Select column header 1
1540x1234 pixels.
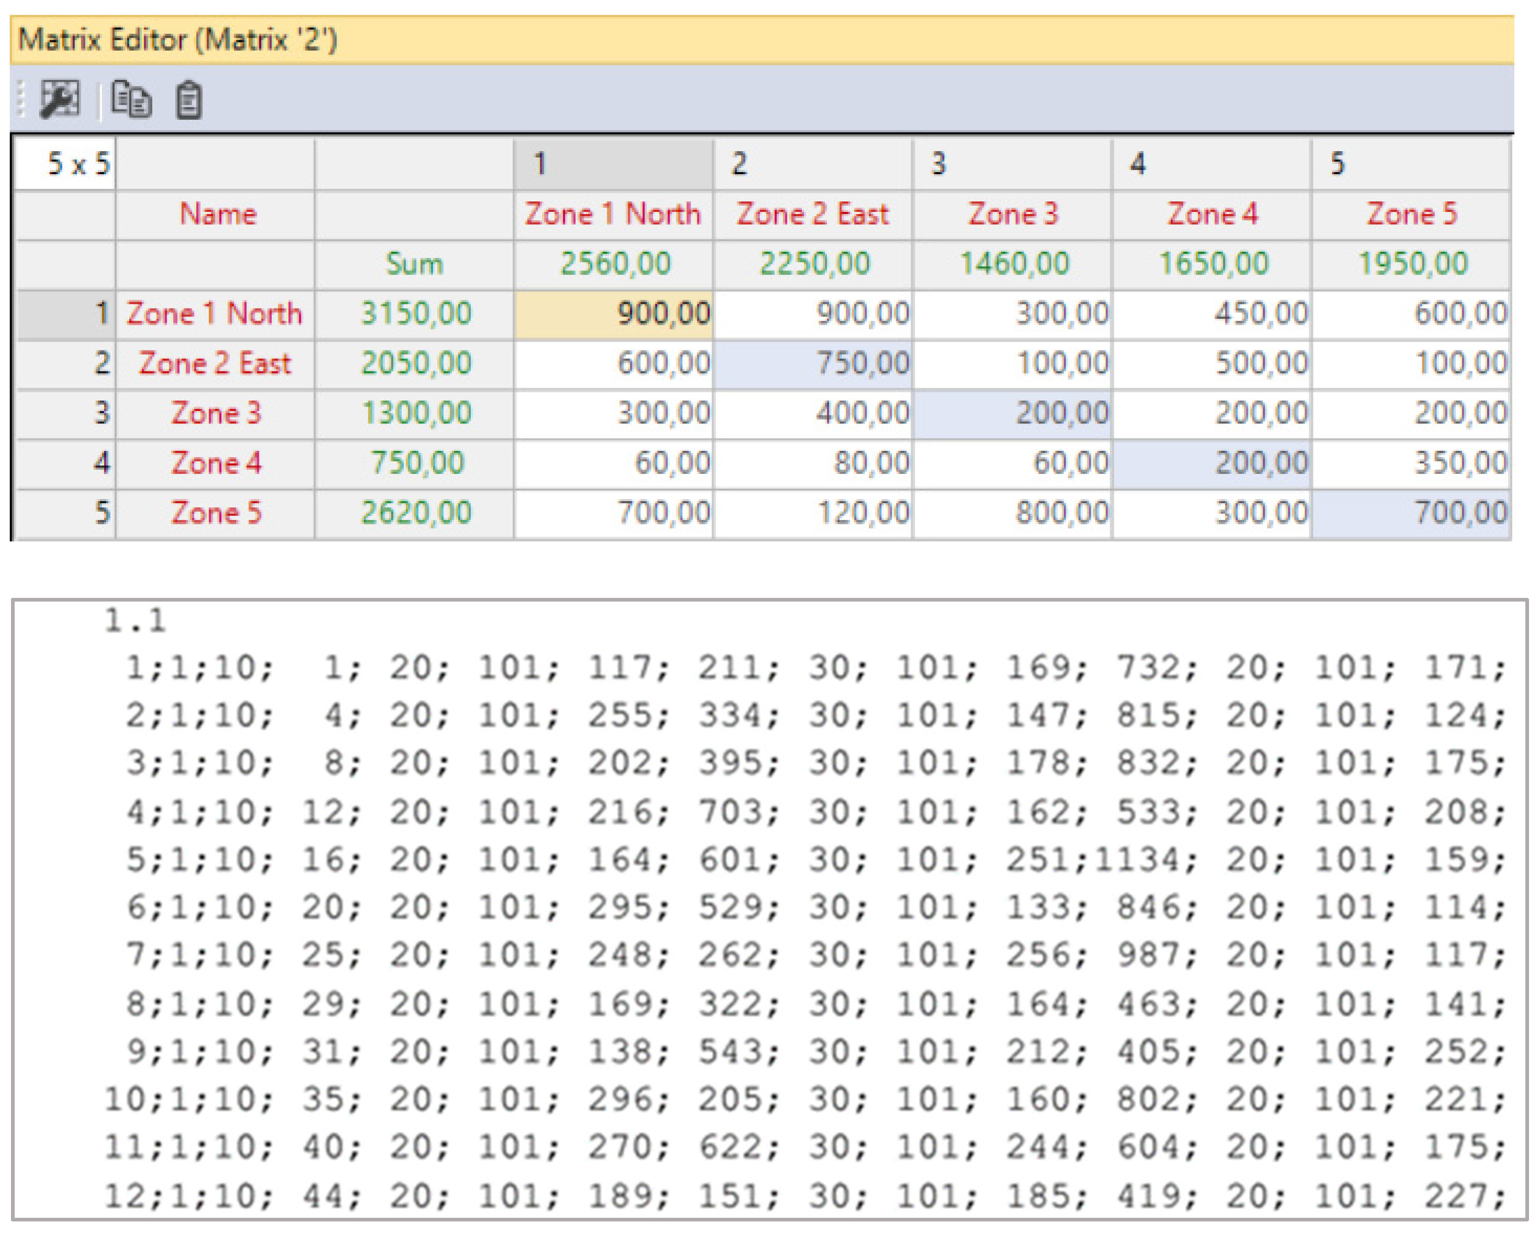(612, 164)
